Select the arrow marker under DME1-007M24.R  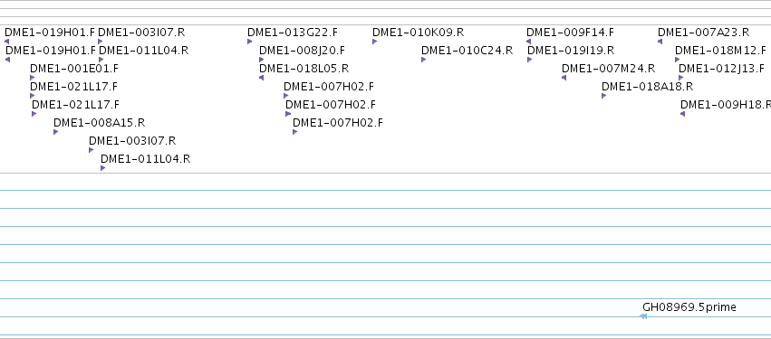(564, 78)
